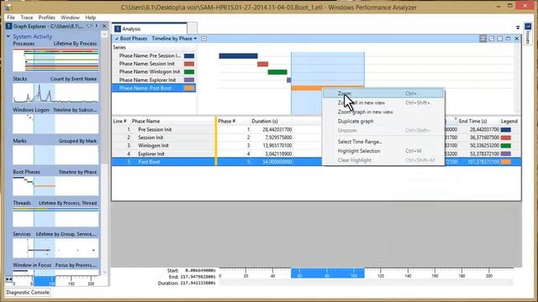Click selected range on bottom timeline ruler

click(328, 273)
